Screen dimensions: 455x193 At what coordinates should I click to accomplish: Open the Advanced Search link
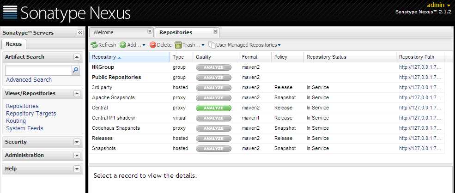point(29,80)
